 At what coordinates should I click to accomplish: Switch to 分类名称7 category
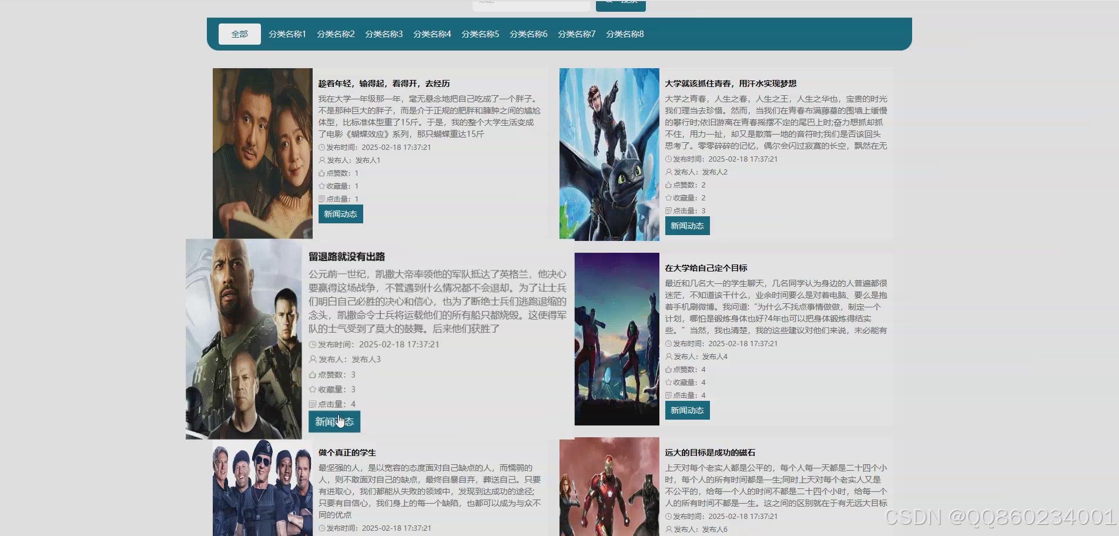[x=577, y=34]
